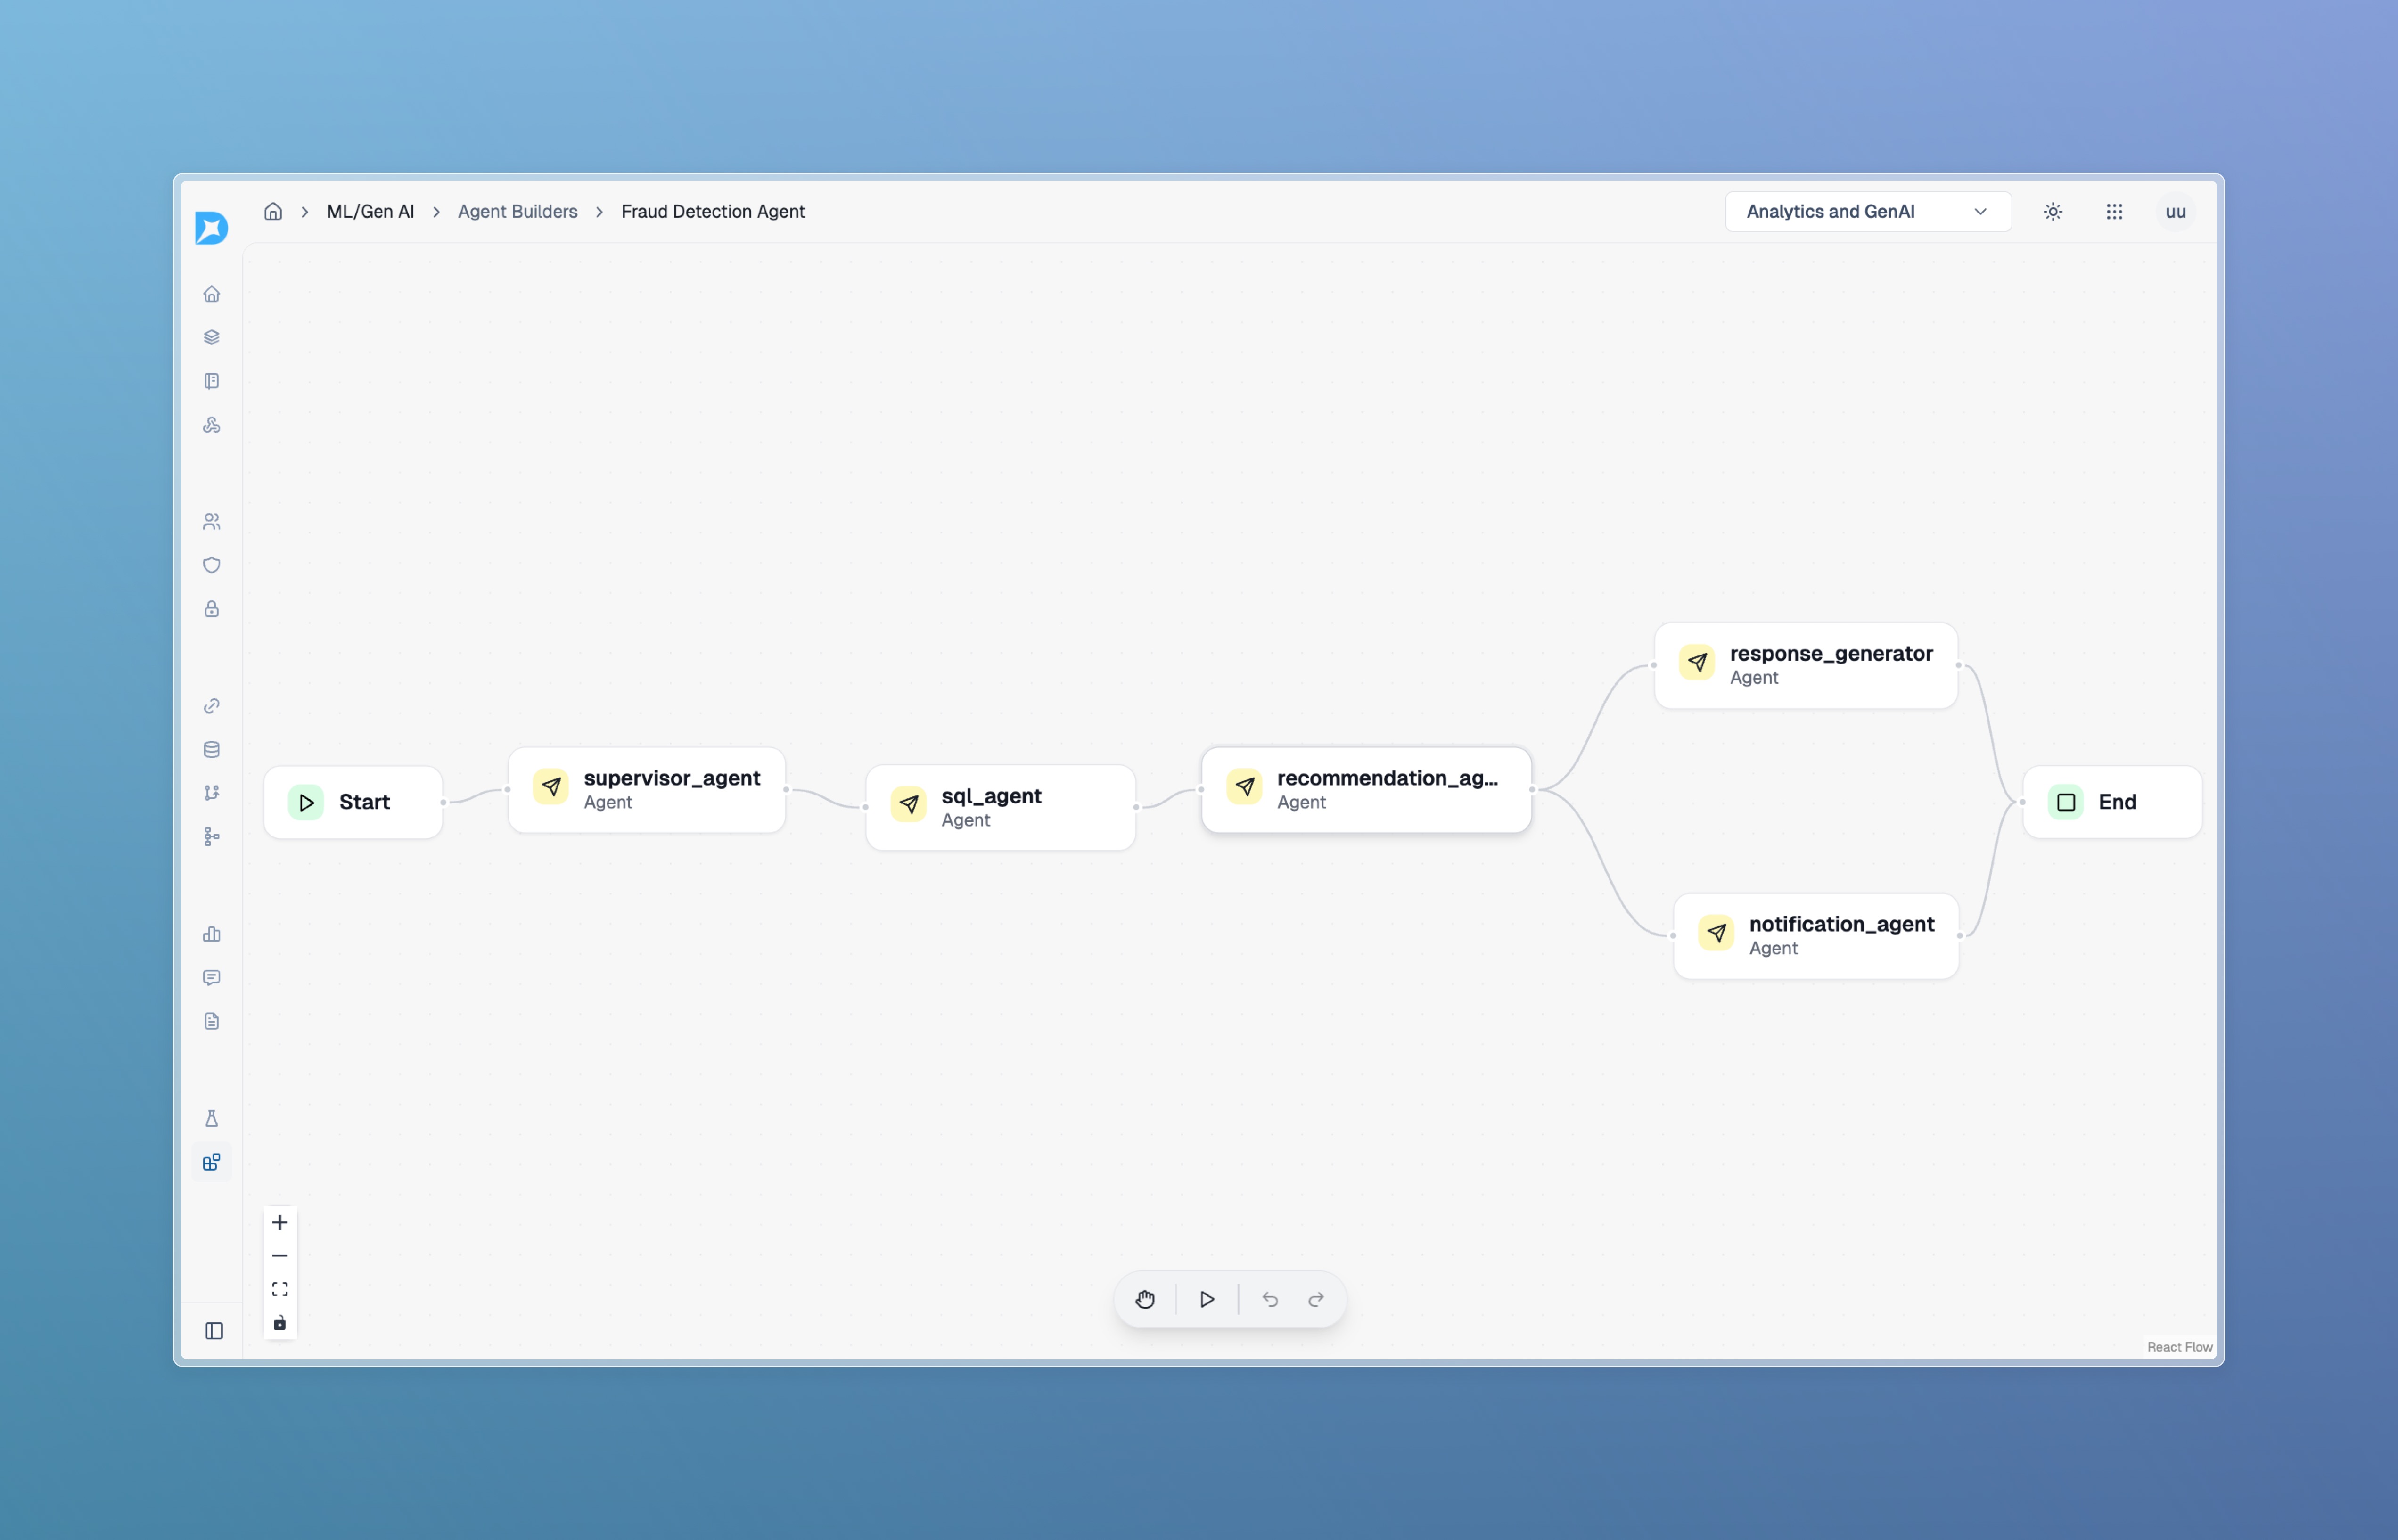Select the End node
This screenshot has width=2398, height=1540.
2112,802
